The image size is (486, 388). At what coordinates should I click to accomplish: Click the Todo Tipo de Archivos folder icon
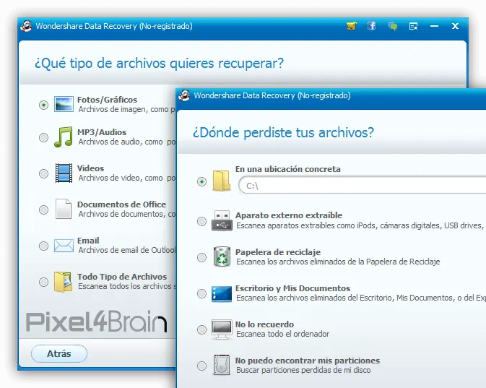64,282
